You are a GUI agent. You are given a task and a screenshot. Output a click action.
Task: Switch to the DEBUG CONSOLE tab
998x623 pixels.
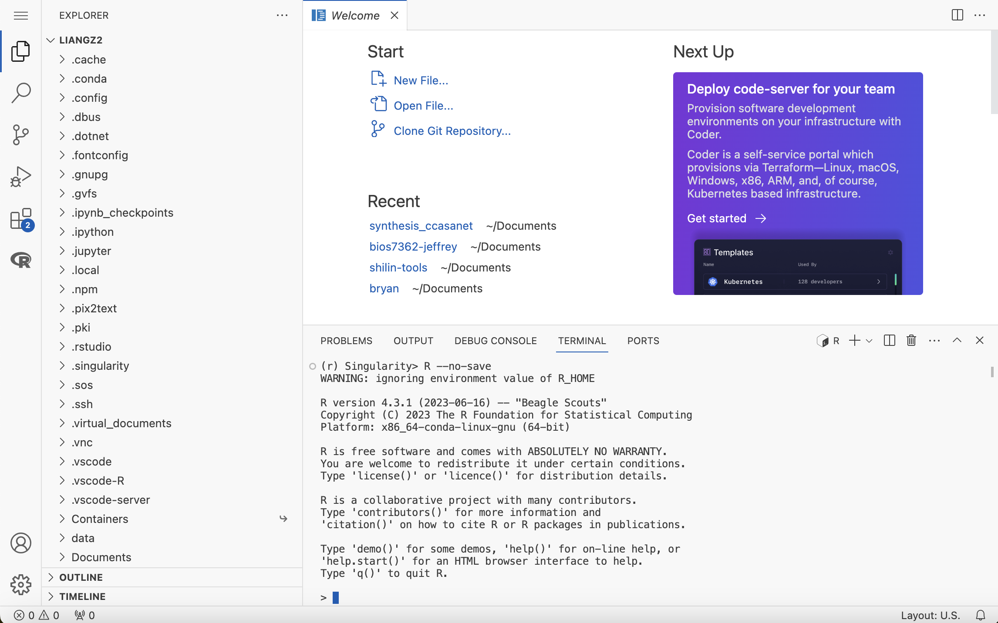pos(496,341)
